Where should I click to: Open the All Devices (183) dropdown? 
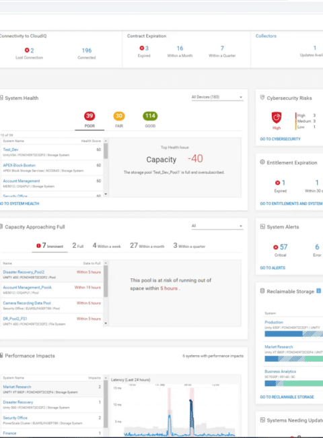tap(217, 97)
